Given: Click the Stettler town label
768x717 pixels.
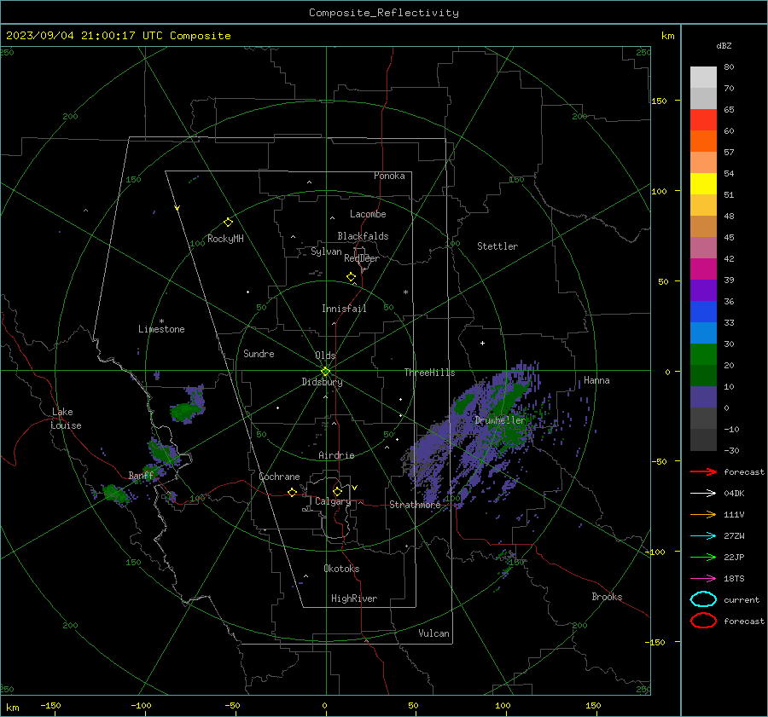Looking at the screenshot, I should pyautogui.click(x=497, y=246).
